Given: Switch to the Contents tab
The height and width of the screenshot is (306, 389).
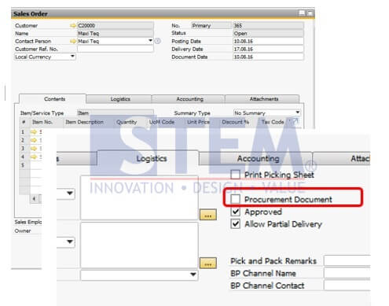Looking at the screenshot, I should point(54,99).
